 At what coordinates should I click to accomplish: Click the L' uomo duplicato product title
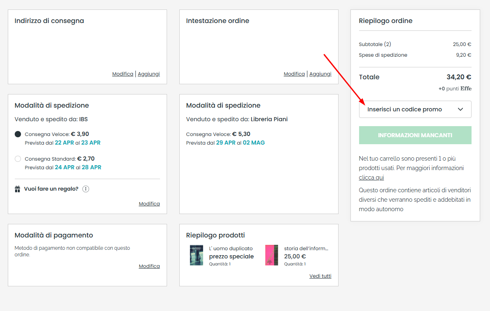pos(231,249)
